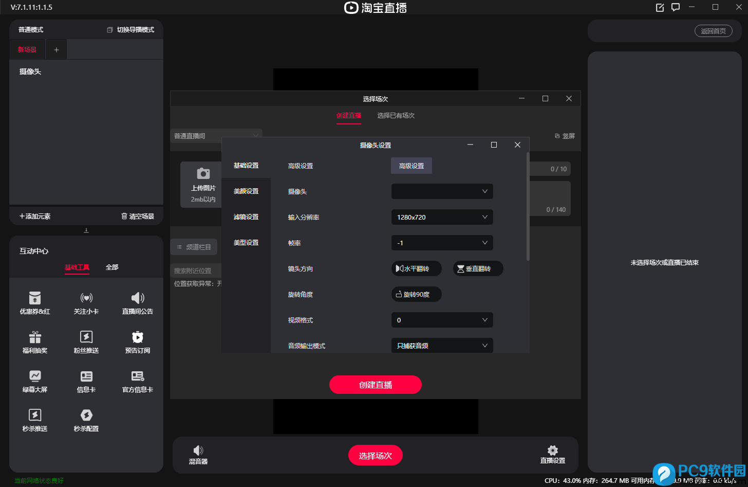The image size is (748, 487).
Task: Click the 频道栏目 channel category button
Action: pos(194,247)
